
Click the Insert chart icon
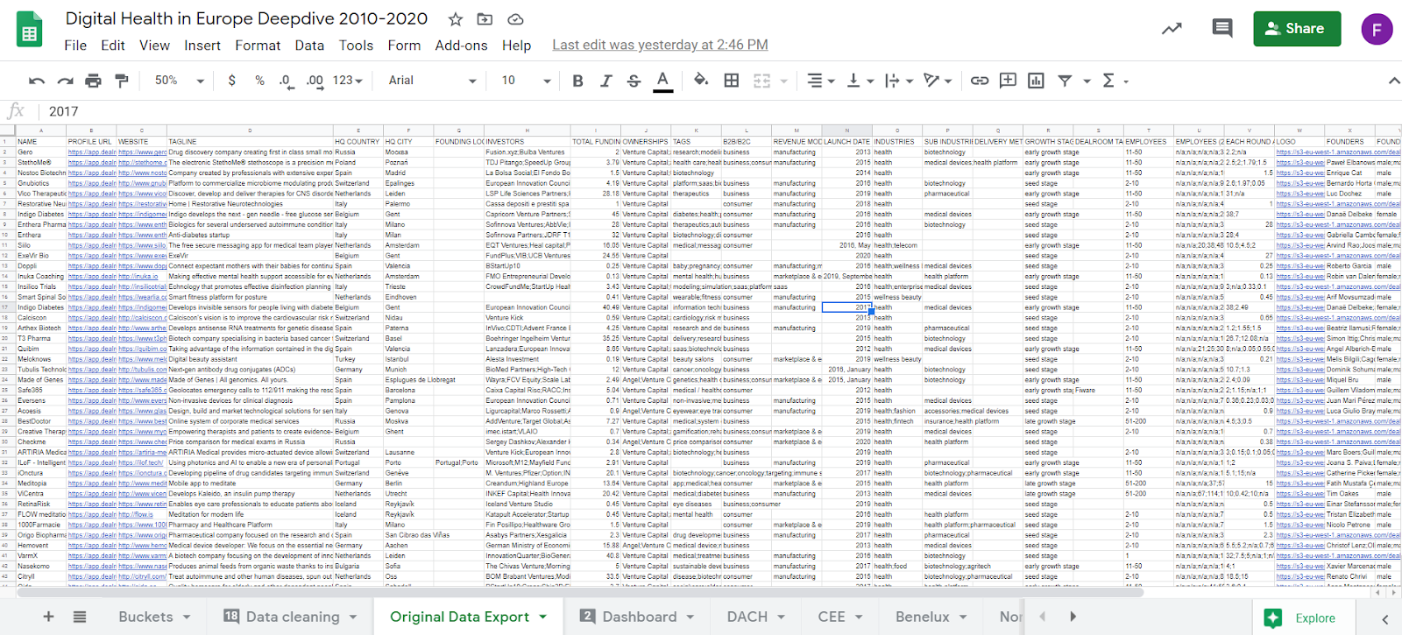(x=1036, y=81)
